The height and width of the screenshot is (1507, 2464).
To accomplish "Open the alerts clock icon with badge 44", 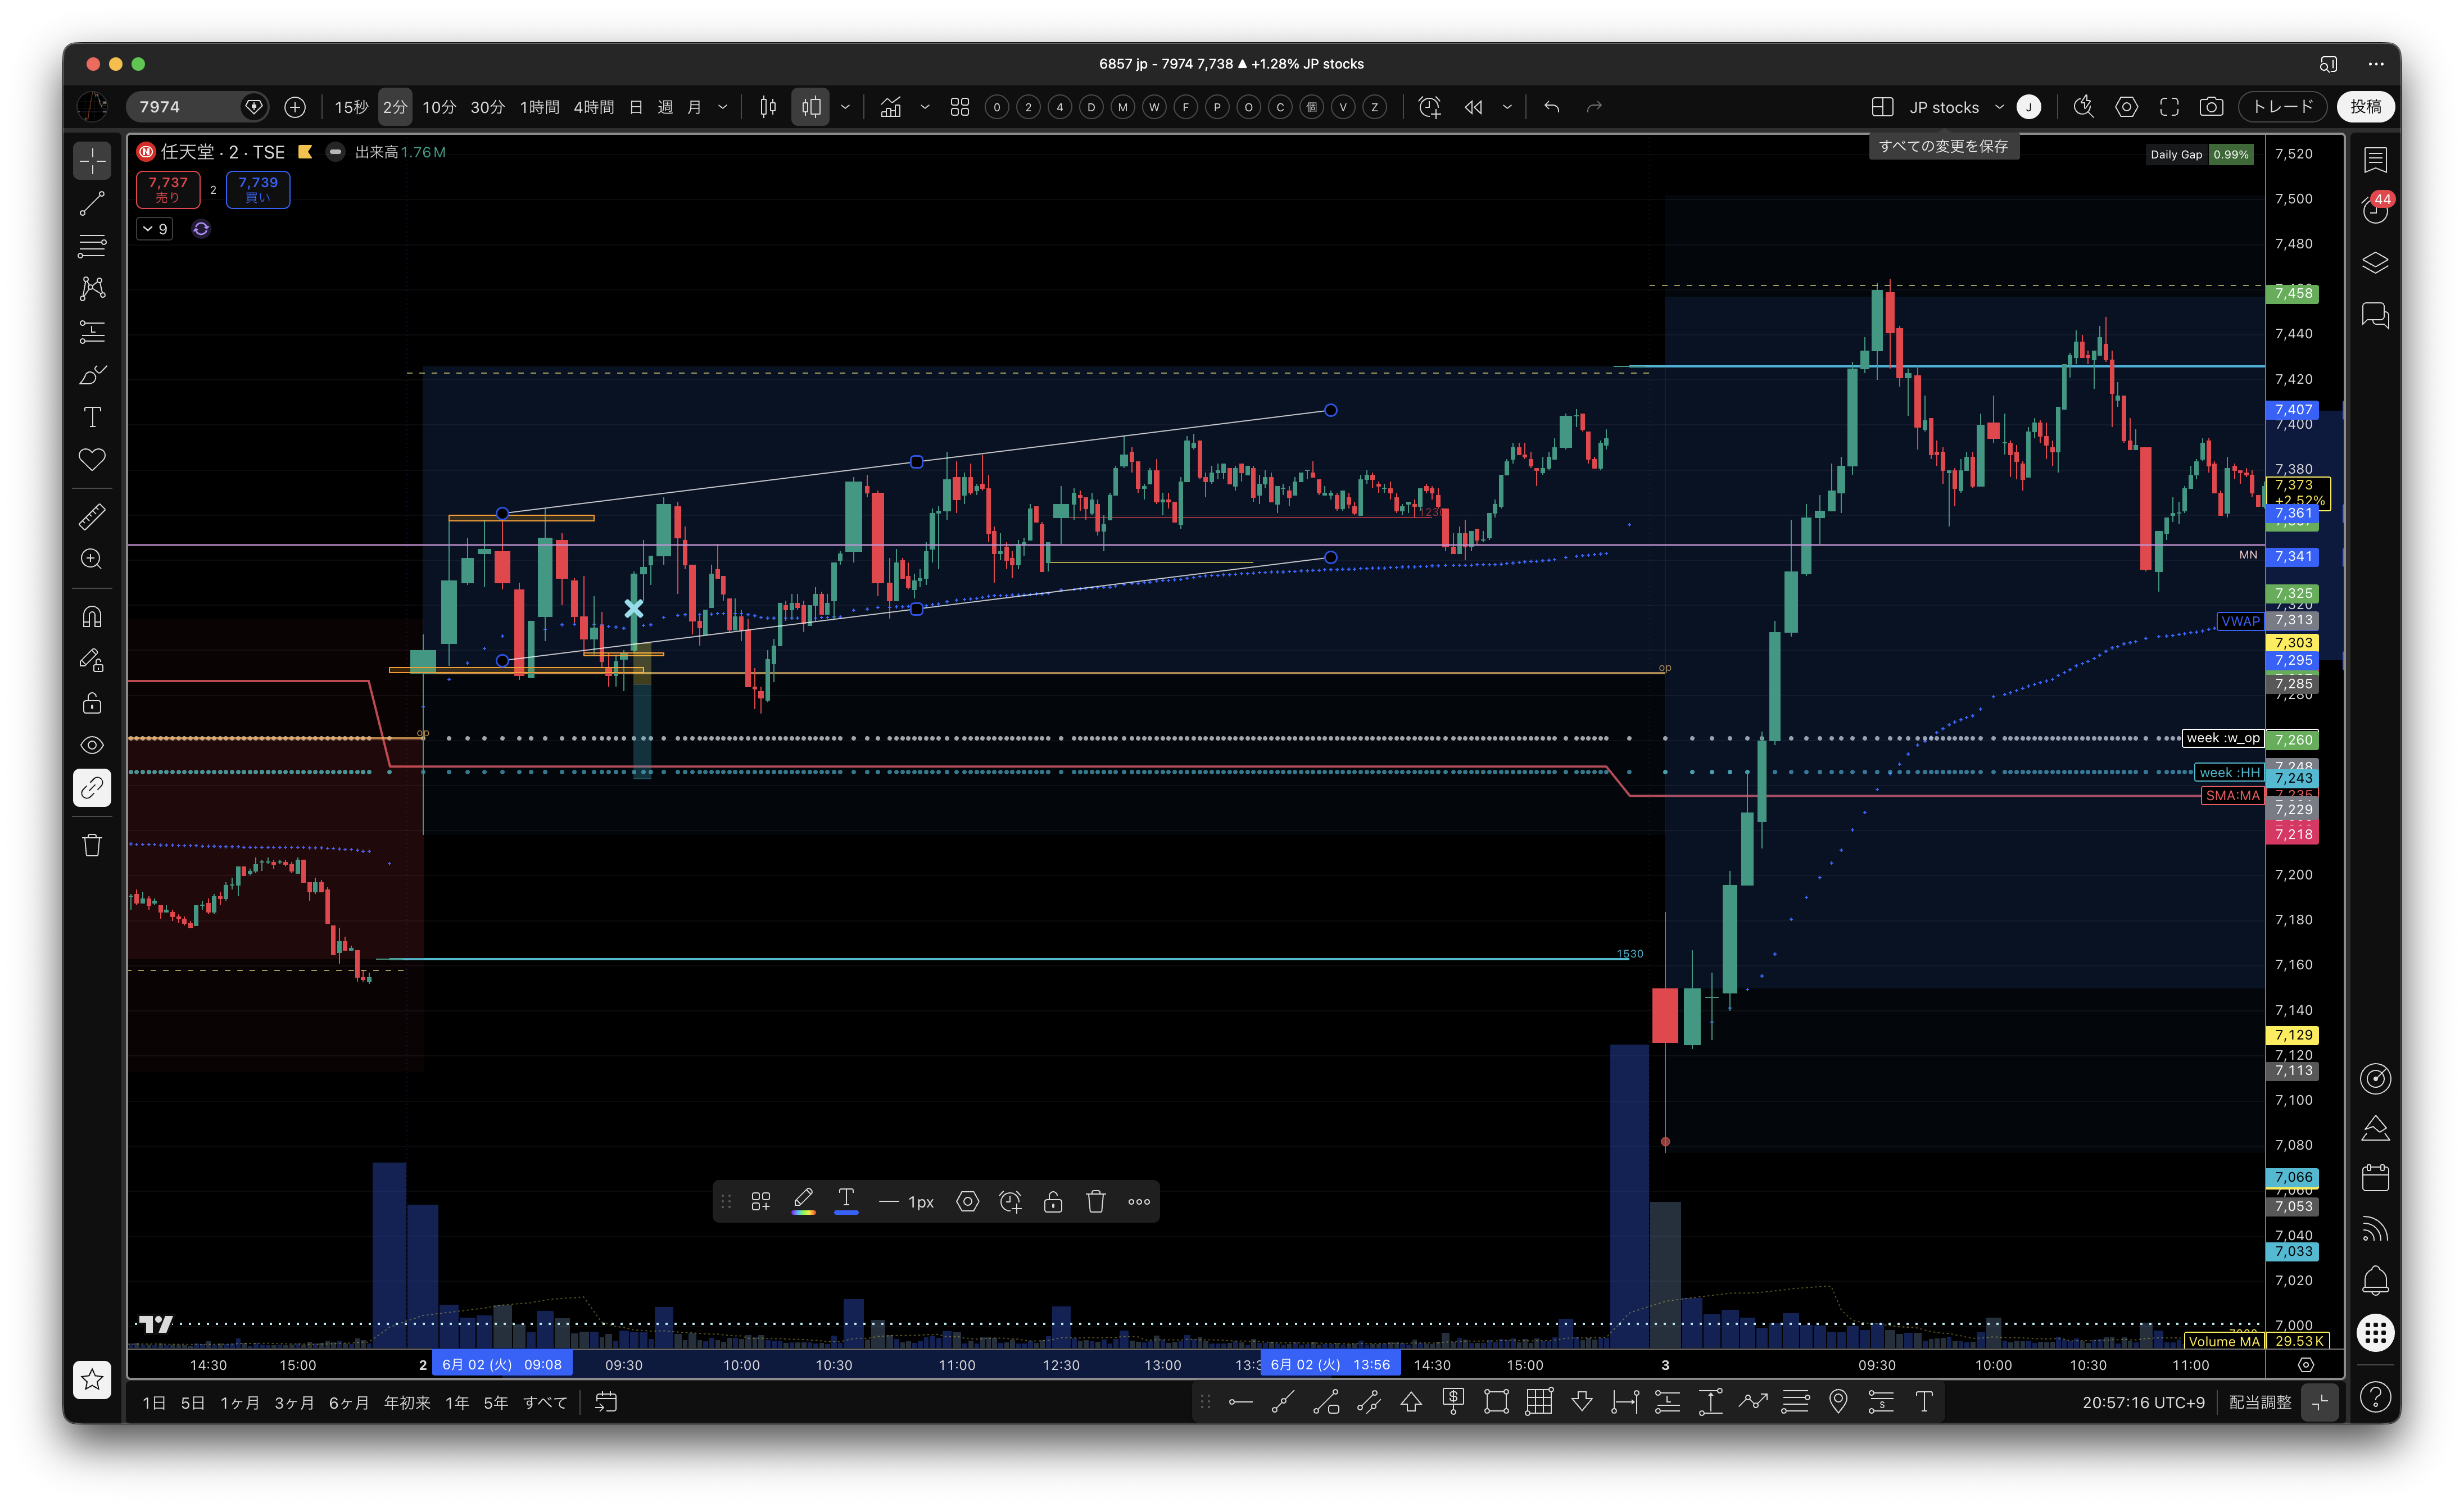I will pos(2376,209).
